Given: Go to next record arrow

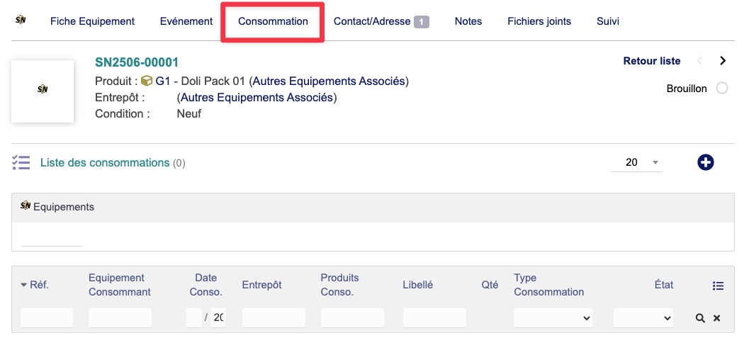Looking at the screenshot, I should coord(723,61).
